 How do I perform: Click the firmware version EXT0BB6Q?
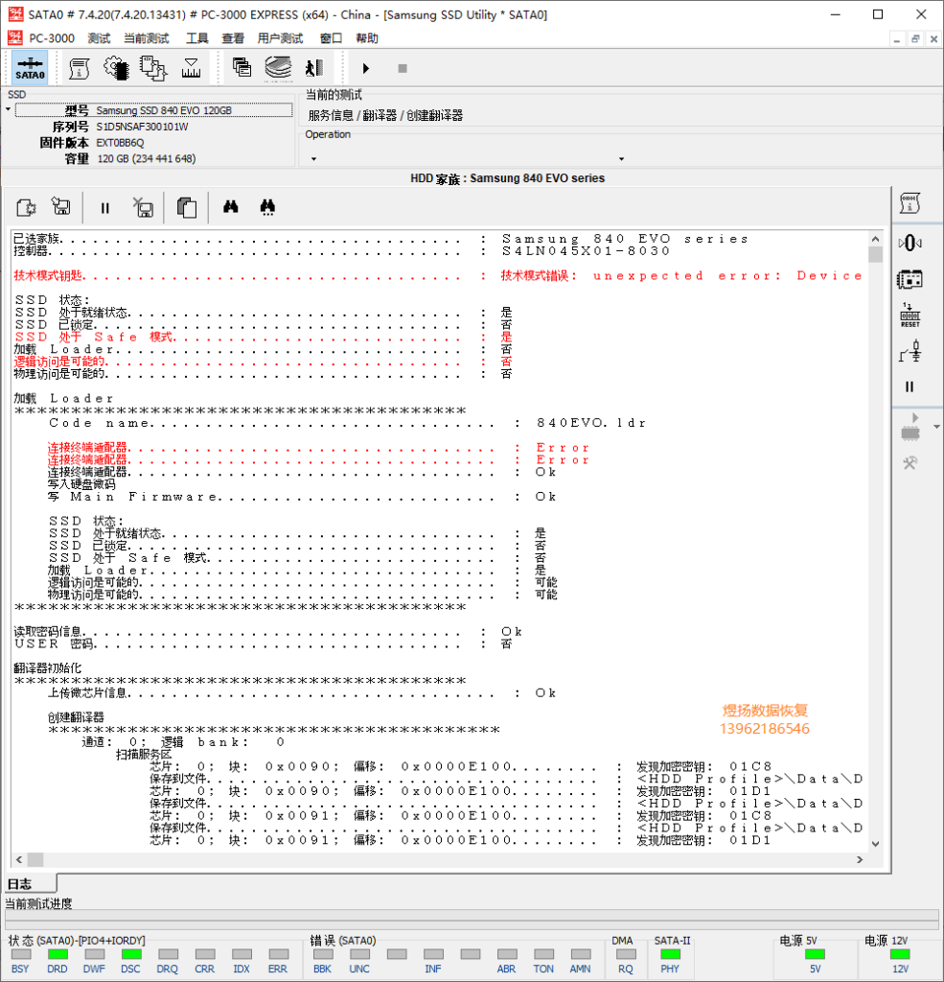[120, 143]
